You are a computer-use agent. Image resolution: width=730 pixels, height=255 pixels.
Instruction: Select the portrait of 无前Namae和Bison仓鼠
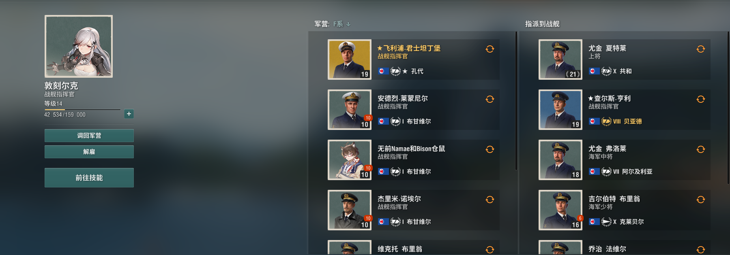coord(350,160)
